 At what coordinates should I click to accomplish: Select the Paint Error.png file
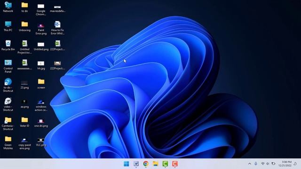coord(41,29)
